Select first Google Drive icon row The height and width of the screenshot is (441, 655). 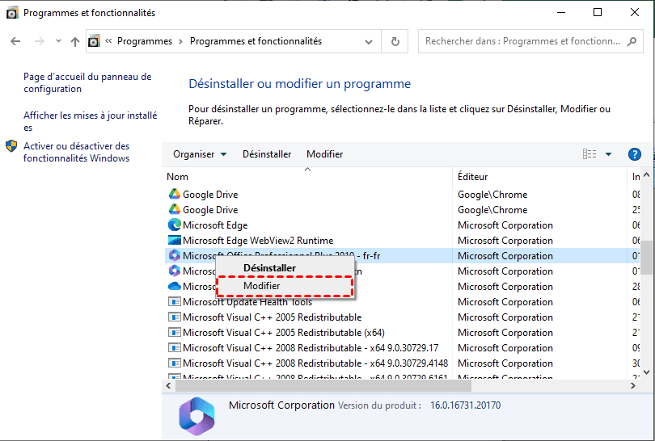[x=174, y=194]
